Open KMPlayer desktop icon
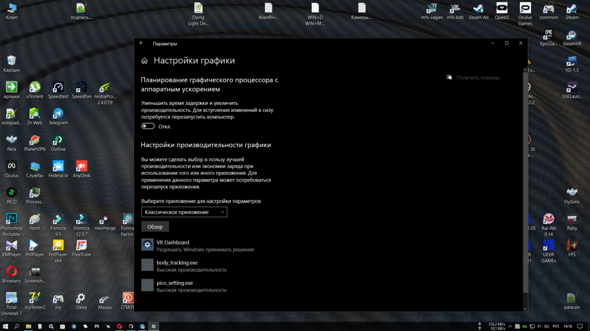The width and height of the screenshot is (590, 331). pos(11,249)
